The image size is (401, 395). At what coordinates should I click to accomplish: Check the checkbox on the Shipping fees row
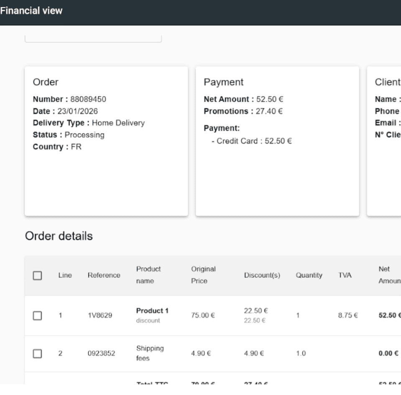(38, 354)
